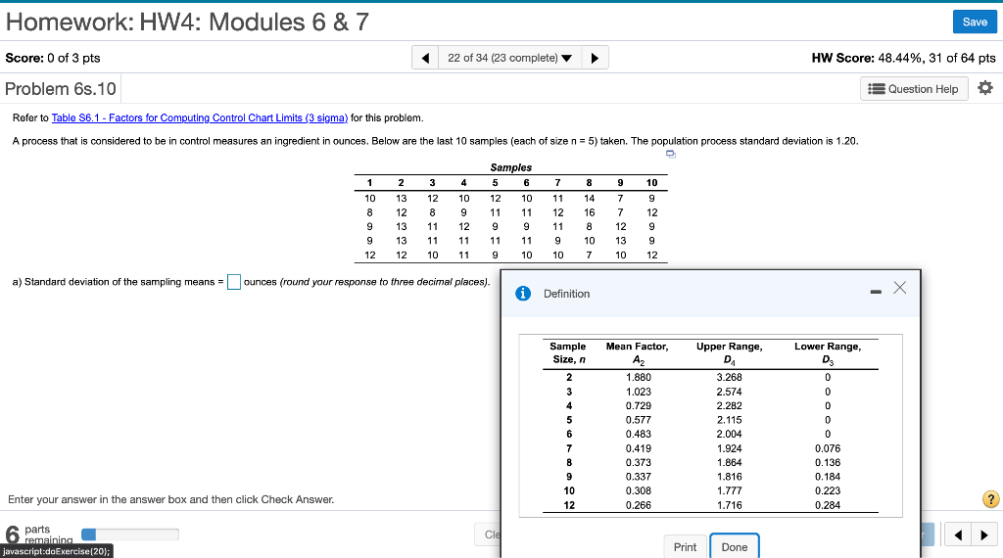Image resolution: width=1003 pixels, height=558 pixels.
Task: Click the standard deviation answer box
Action: (234, 282)
